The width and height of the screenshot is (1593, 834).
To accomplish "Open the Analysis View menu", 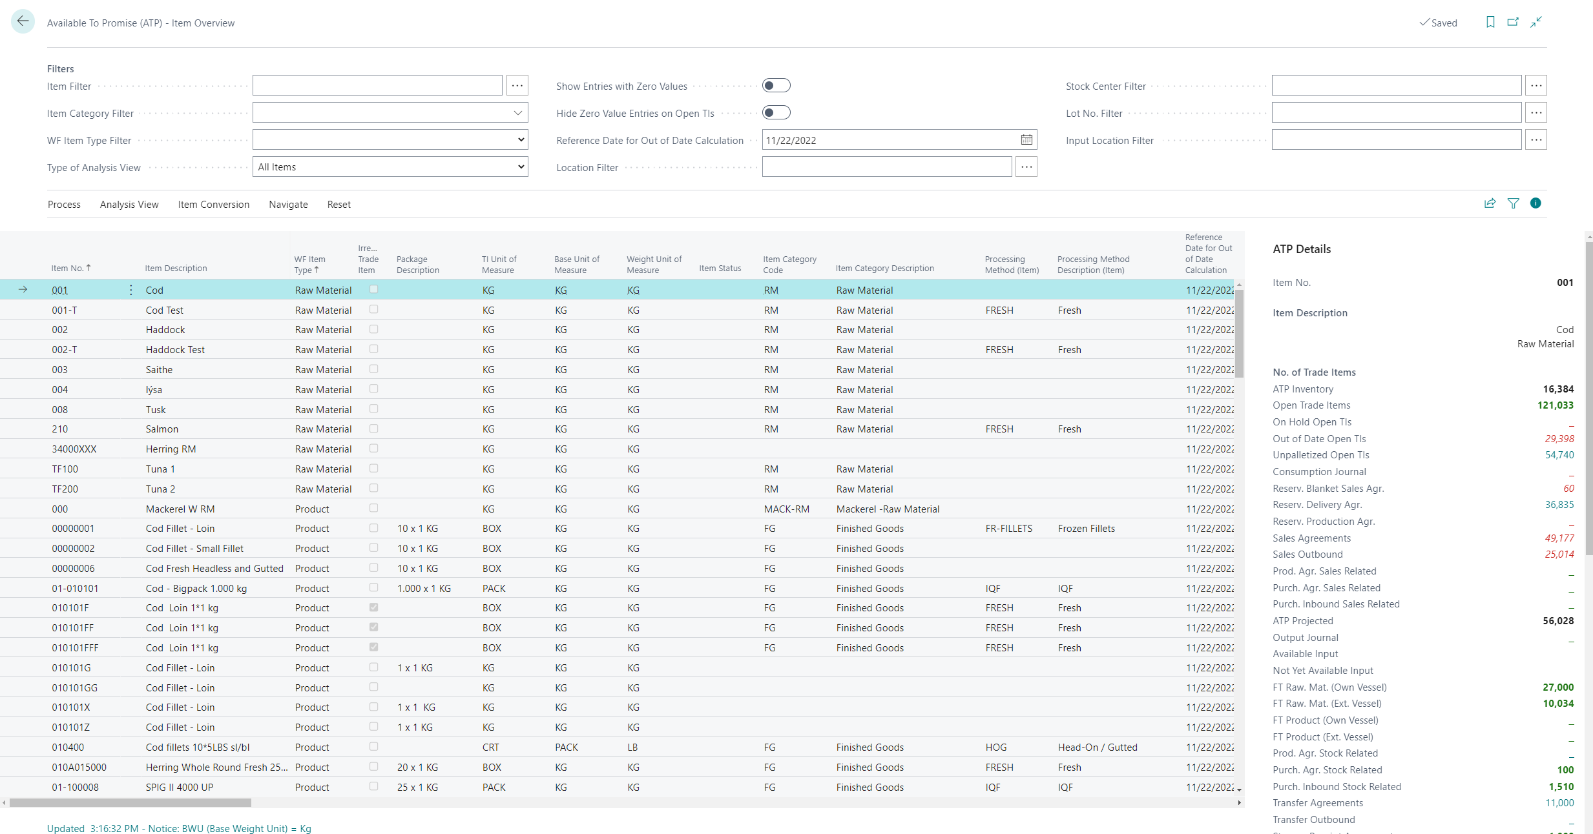I will 129,205.
